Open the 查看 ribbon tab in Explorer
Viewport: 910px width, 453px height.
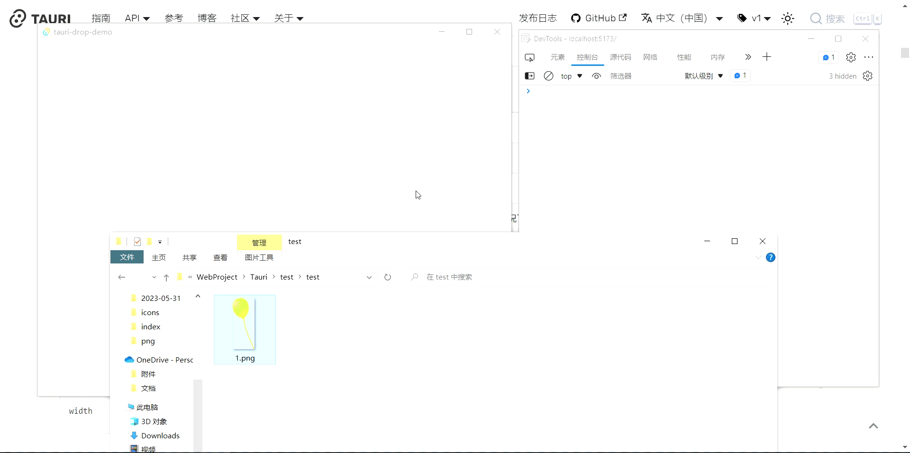click(x=219, y=257)
